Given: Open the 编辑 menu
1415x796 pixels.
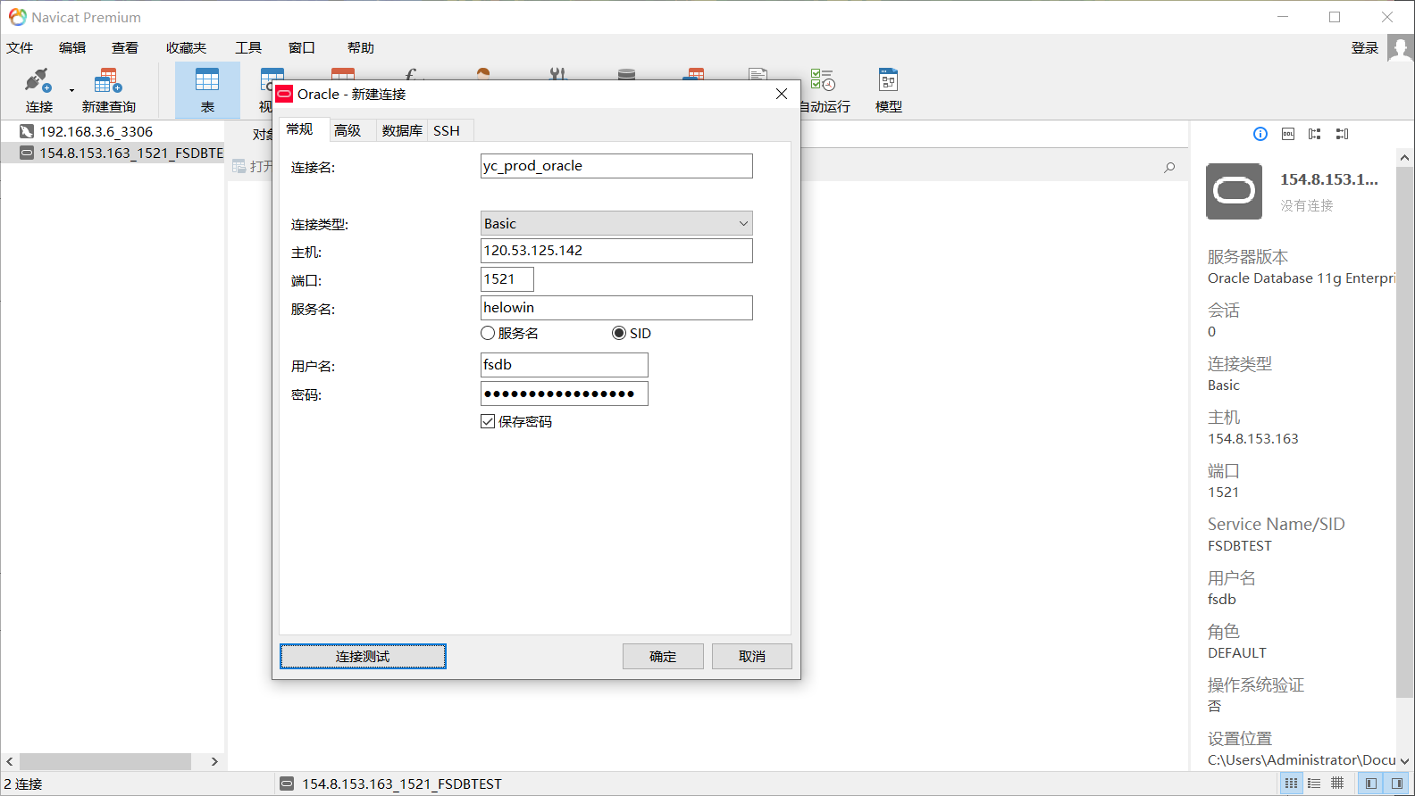Looking at the screenshot, I should 72,48.
